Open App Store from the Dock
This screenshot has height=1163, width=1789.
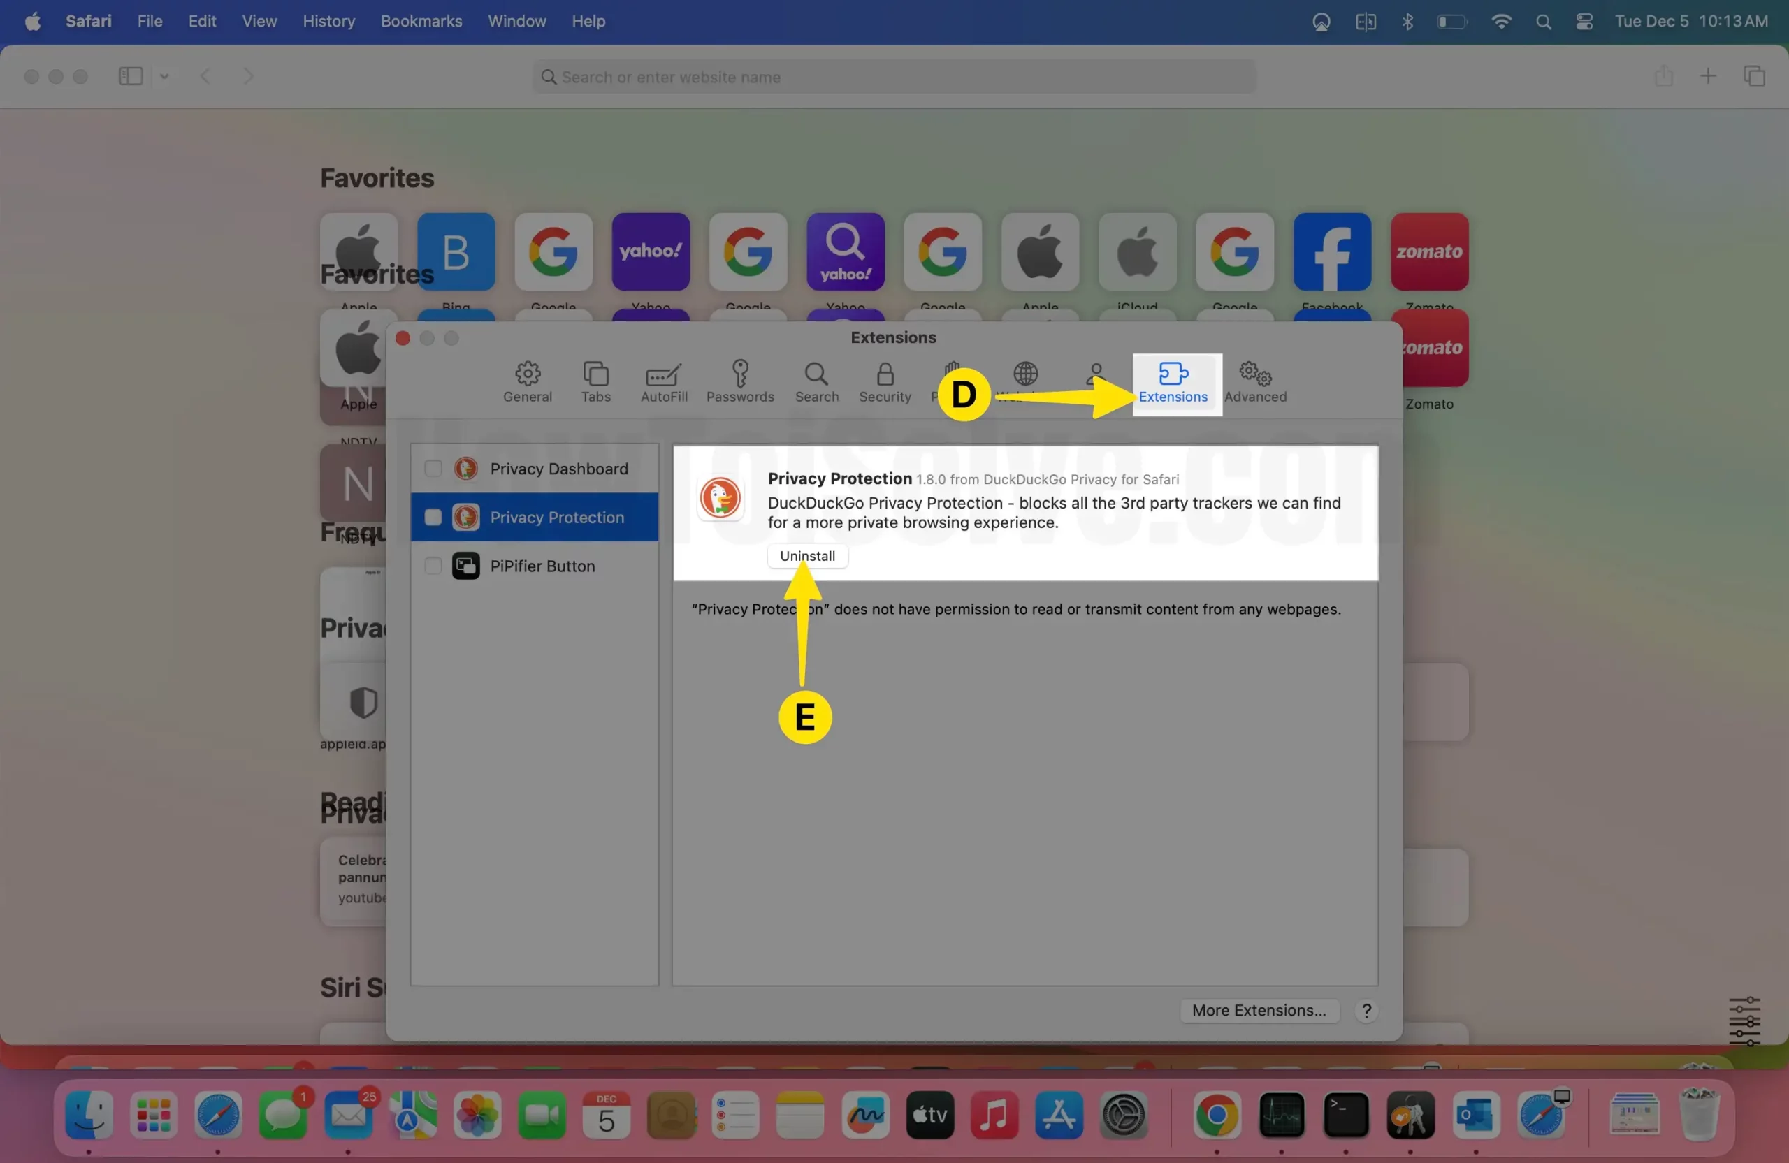[1058, 1115]
